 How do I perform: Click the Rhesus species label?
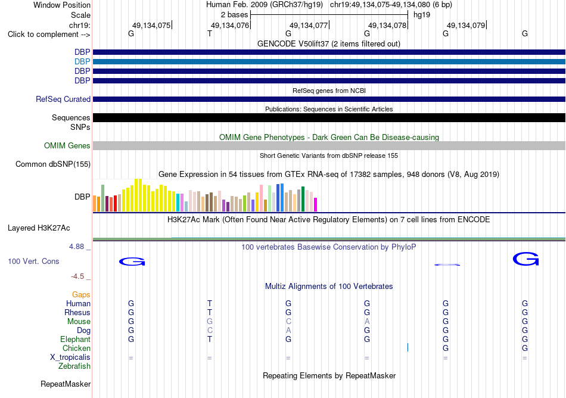(77, 312)
